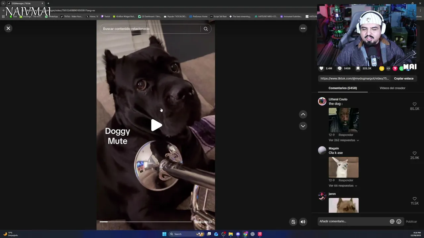
Task: Open Task View on the taskbar
Action: [209, 234]
